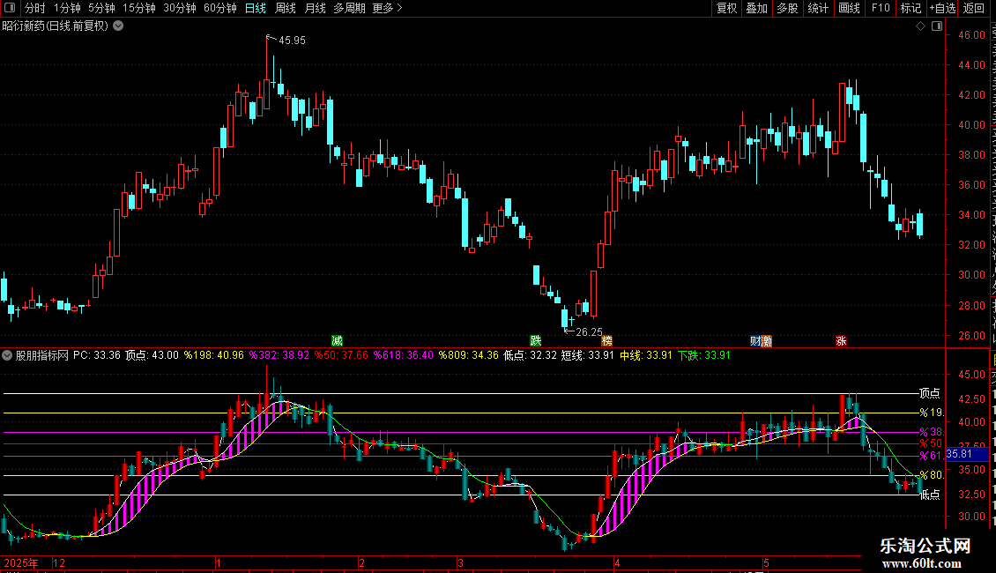Click the 返回 back button
Image resolution: width=996 pixels, height=573 pixels.
[x=974, y=8]
